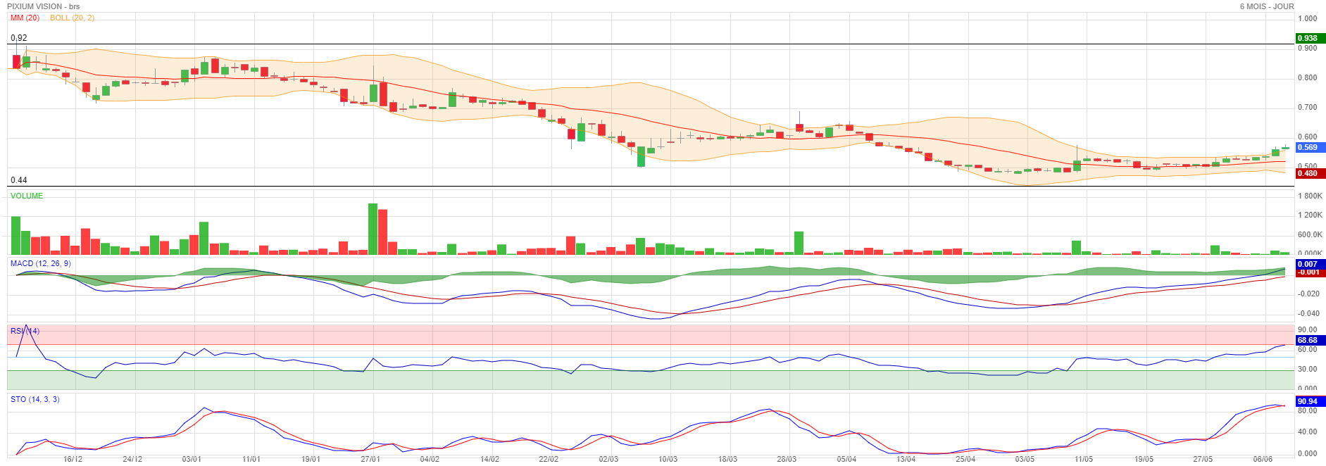Viewport: 1326px width, 466px height.
Task: Select the 6 MOIS - JOUR period label
Action: [x=1267, y=6]
